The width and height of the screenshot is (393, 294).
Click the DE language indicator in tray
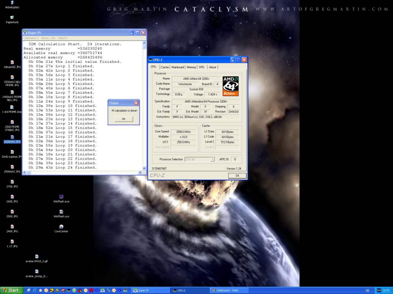[x=367, y=291]
